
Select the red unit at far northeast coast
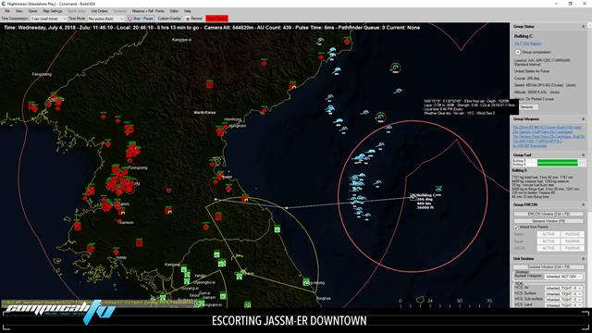click(x=347, y=41)
